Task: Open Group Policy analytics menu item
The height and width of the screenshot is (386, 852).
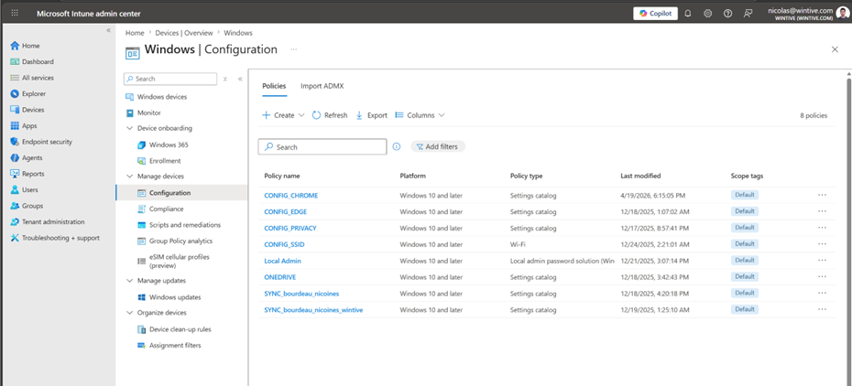Action: [175, 241]
